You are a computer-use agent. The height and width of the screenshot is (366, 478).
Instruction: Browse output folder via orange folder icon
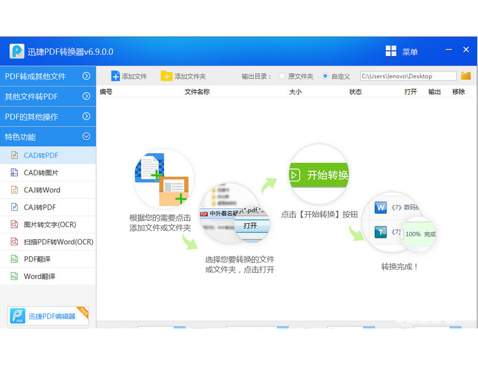coord(466,76)
